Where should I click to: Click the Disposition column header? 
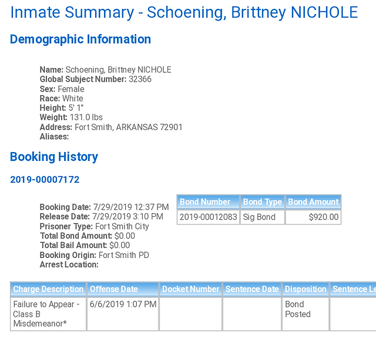[305, 289]
